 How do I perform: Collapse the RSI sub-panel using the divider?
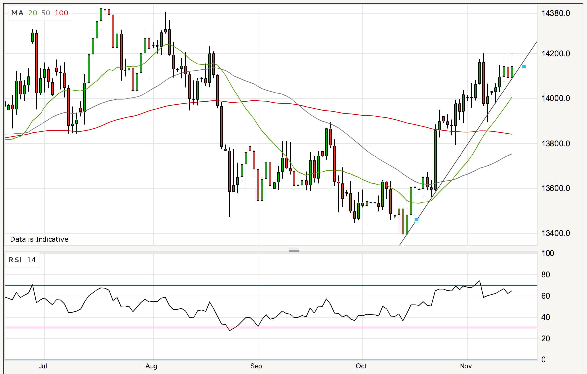pos(293,250)
